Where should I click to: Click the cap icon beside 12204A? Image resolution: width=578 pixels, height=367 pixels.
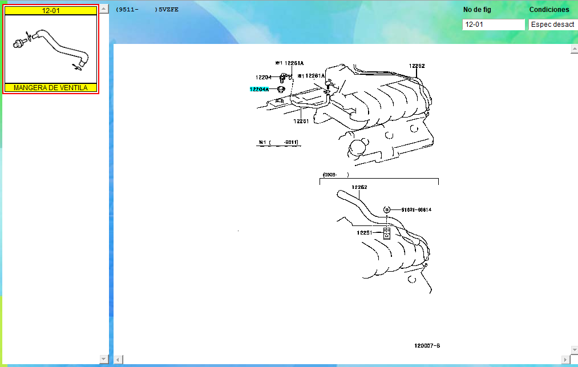[281, 89]
